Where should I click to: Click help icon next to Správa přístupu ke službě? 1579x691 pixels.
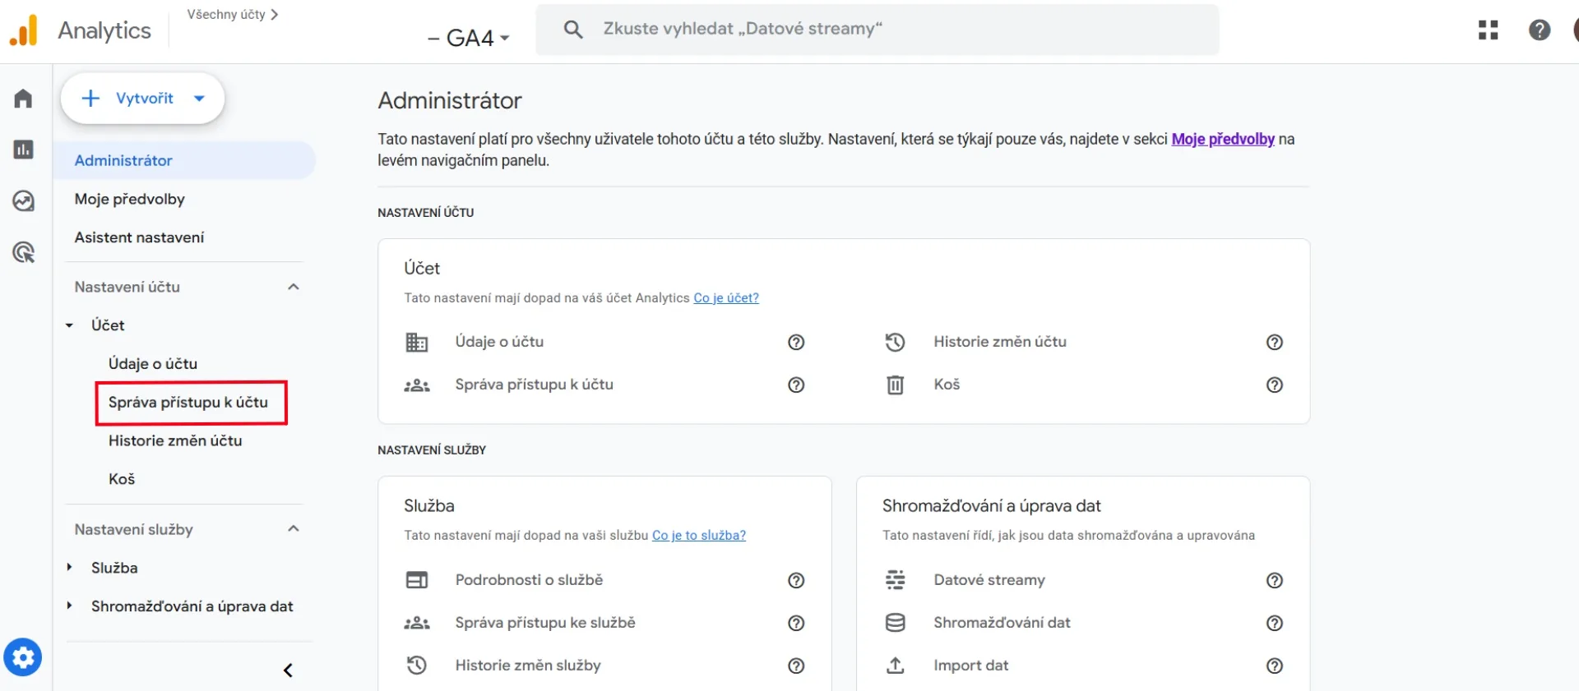(x=796, y=624)
